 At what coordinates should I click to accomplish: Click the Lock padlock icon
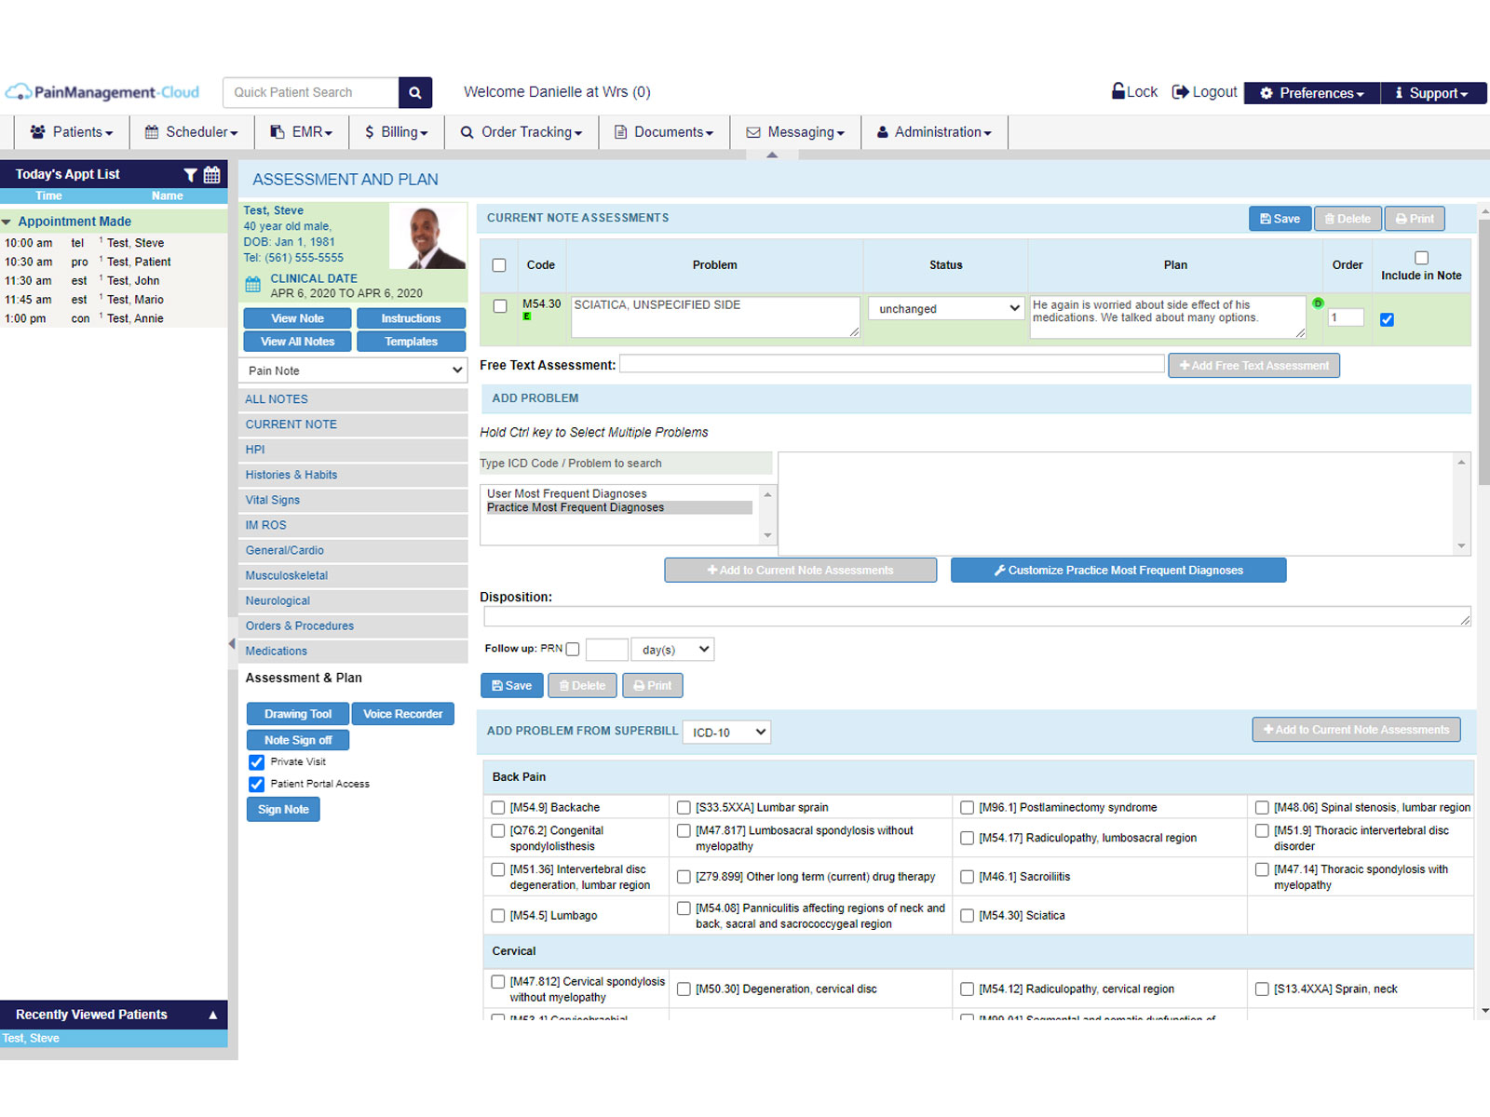coord(1118,91)
